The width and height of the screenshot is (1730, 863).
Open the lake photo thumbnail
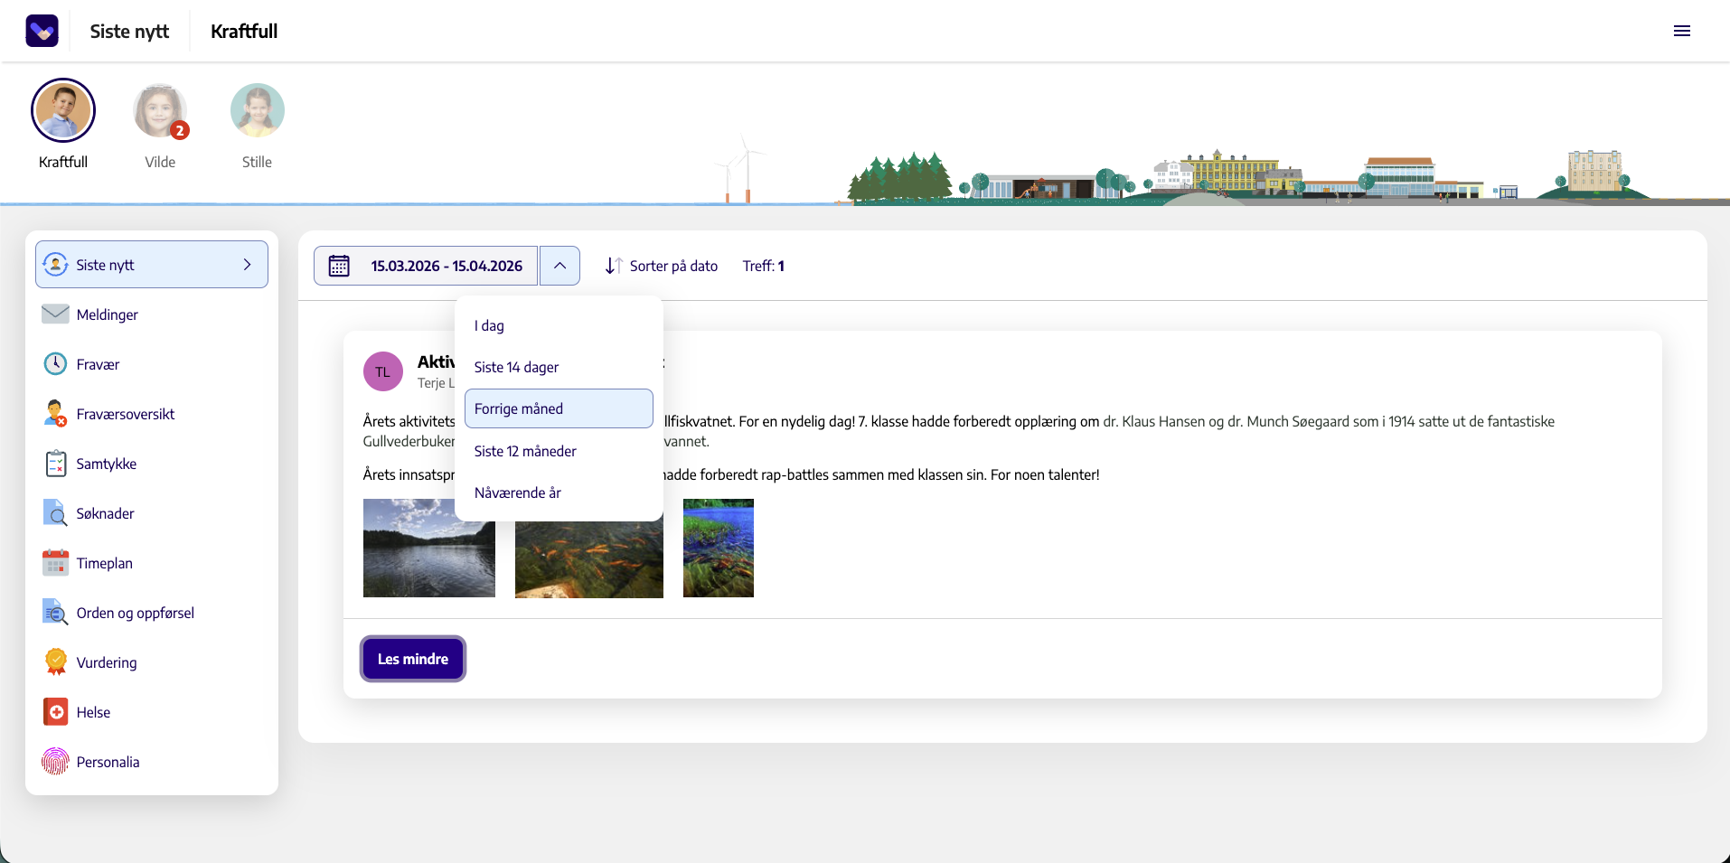[429, 548]
